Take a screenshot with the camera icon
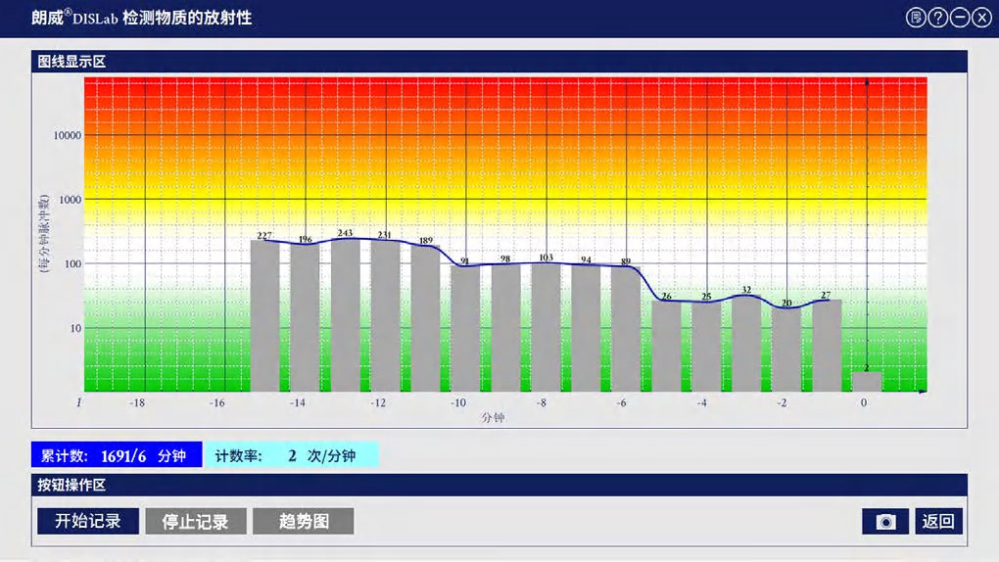Screen dimensions: 999x562 885,522
